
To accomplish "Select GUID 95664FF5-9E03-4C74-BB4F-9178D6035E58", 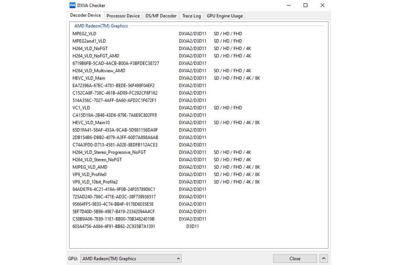I will click(113, 204).
